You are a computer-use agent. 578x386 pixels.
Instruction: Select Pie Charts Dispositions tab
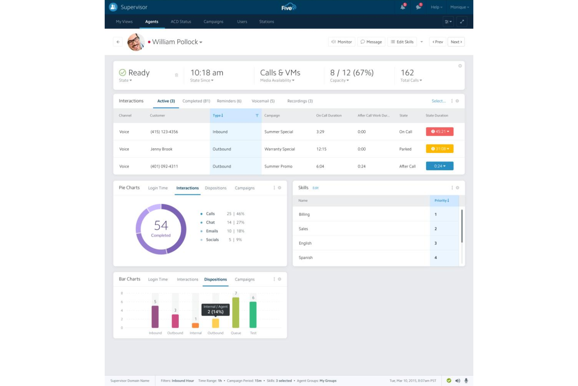tap(216, 188)
